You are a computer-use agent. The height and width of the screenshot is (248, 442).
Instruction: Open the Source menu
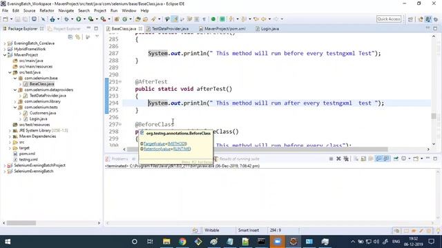(x=29, y=11)
